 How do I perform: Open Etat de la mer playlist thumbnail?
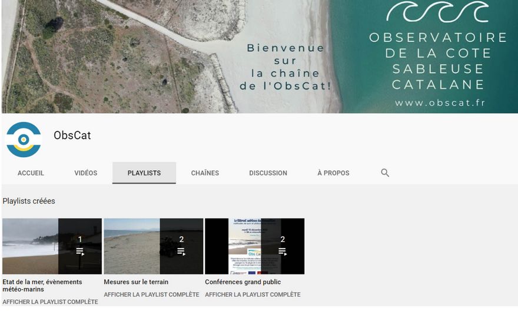tap(52, 246)
